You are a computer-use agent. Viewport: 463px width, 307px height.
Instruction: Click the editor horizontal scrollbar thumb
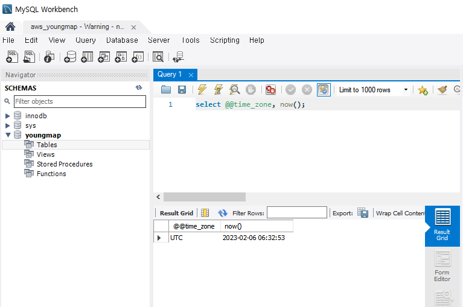[x=205, y=197]
